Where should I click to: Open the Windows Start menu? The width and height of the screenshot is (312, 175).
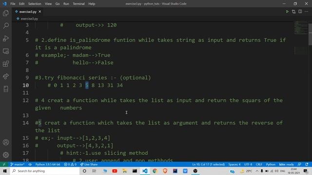pos(5,171)
